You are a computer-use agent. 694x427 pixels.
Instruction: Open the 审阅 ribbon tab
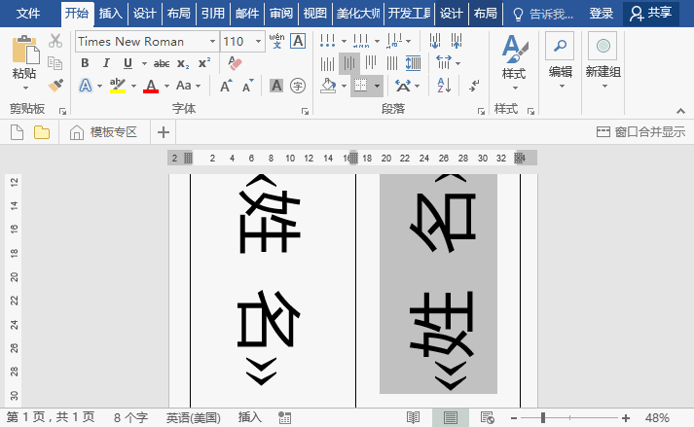point(281,14)
